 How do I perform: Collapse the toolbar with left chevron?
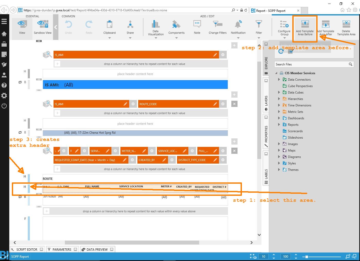(x=56, y=27)
